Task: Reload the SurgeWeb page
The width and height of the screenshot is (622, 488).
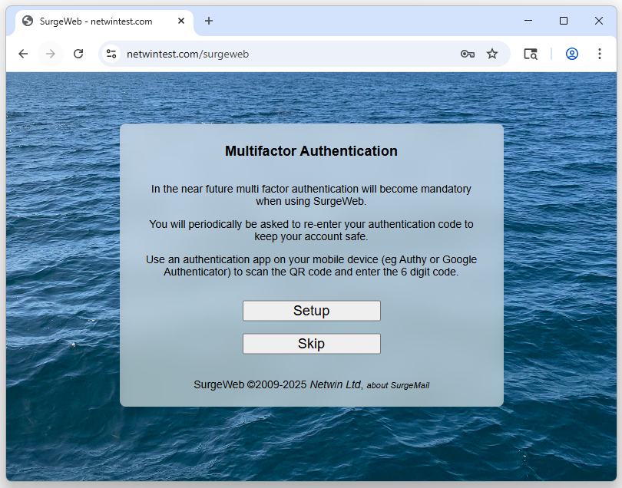Action: [x=78, y=54]
